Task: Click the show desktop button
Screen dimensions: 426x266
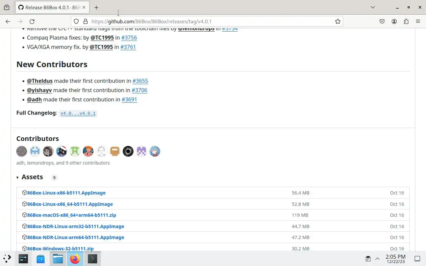Action: point(417,259)
